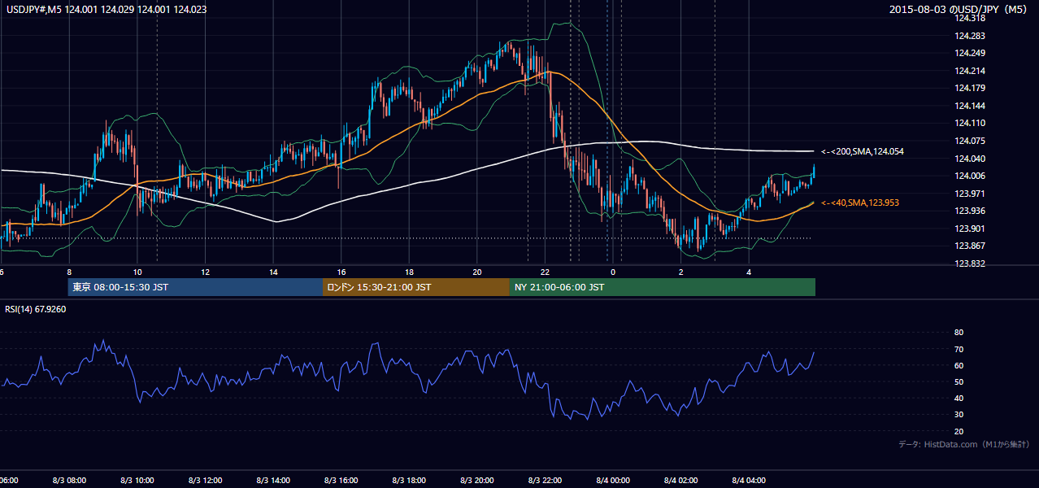Click the 8/3 16:00 bottom time label
Viewport: 1039px width, 488px height.
click(341, 481)
